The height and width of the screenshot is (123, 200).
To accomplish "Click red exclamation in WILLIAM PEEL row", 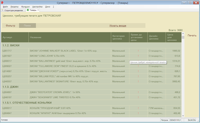I will pos(138,76).
